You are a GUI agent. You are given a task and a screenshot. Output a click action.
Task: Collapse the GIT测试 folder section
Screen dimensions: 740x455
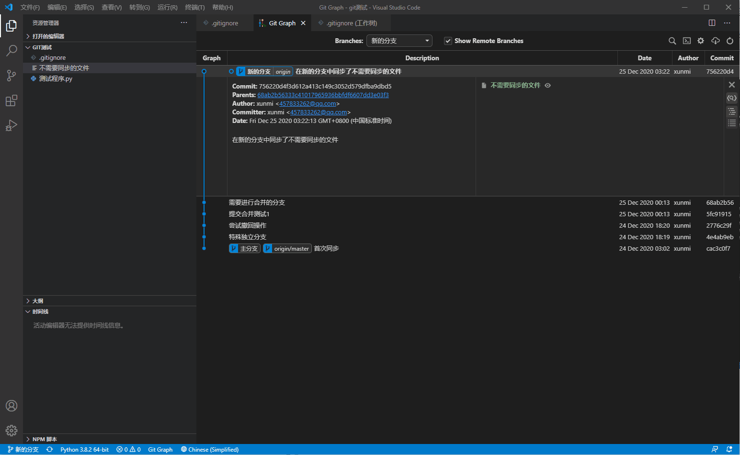coord(110,47)
